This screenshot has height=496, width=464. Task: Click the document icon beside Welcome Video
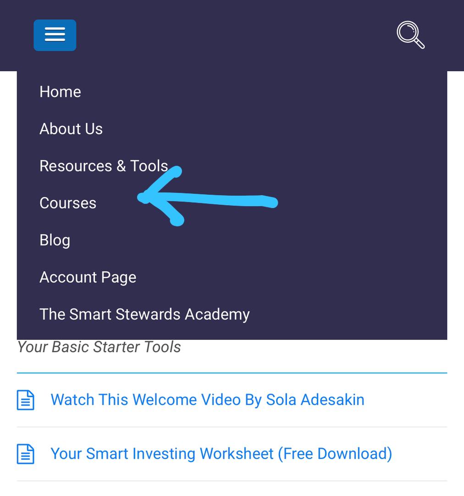26,400
